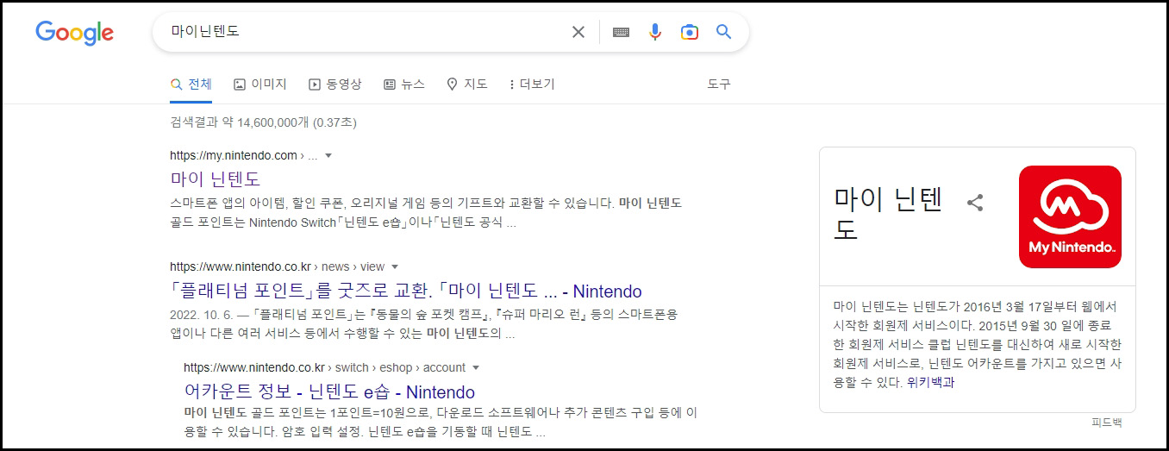Viewport: 1169px width, 451px height.
Task: Open the 마이 닌텐도 result title
Action: pyautogui.click(x=216, y=179)
